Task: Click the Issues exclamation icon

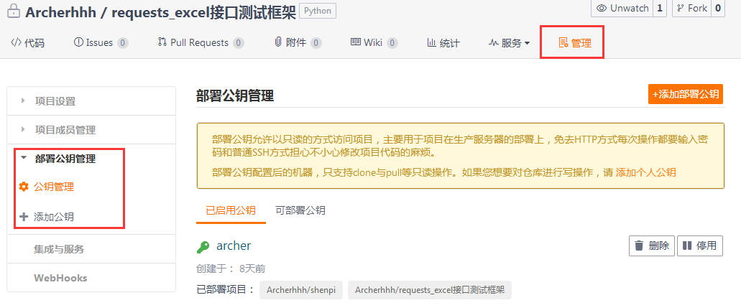Action: [x=78, y=42]
